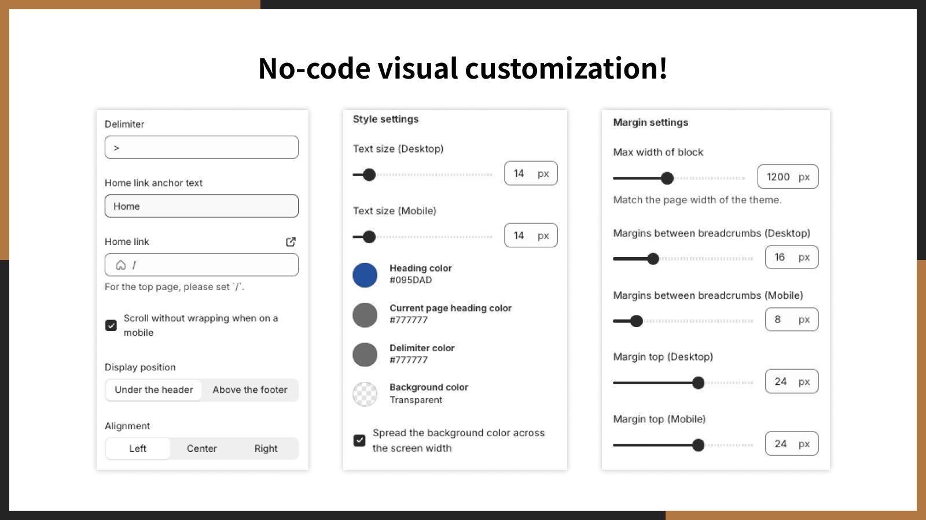The image size is (926, 520).
Task: Click the Text size (Desktop) slider handle
Action: coord(369,174)
